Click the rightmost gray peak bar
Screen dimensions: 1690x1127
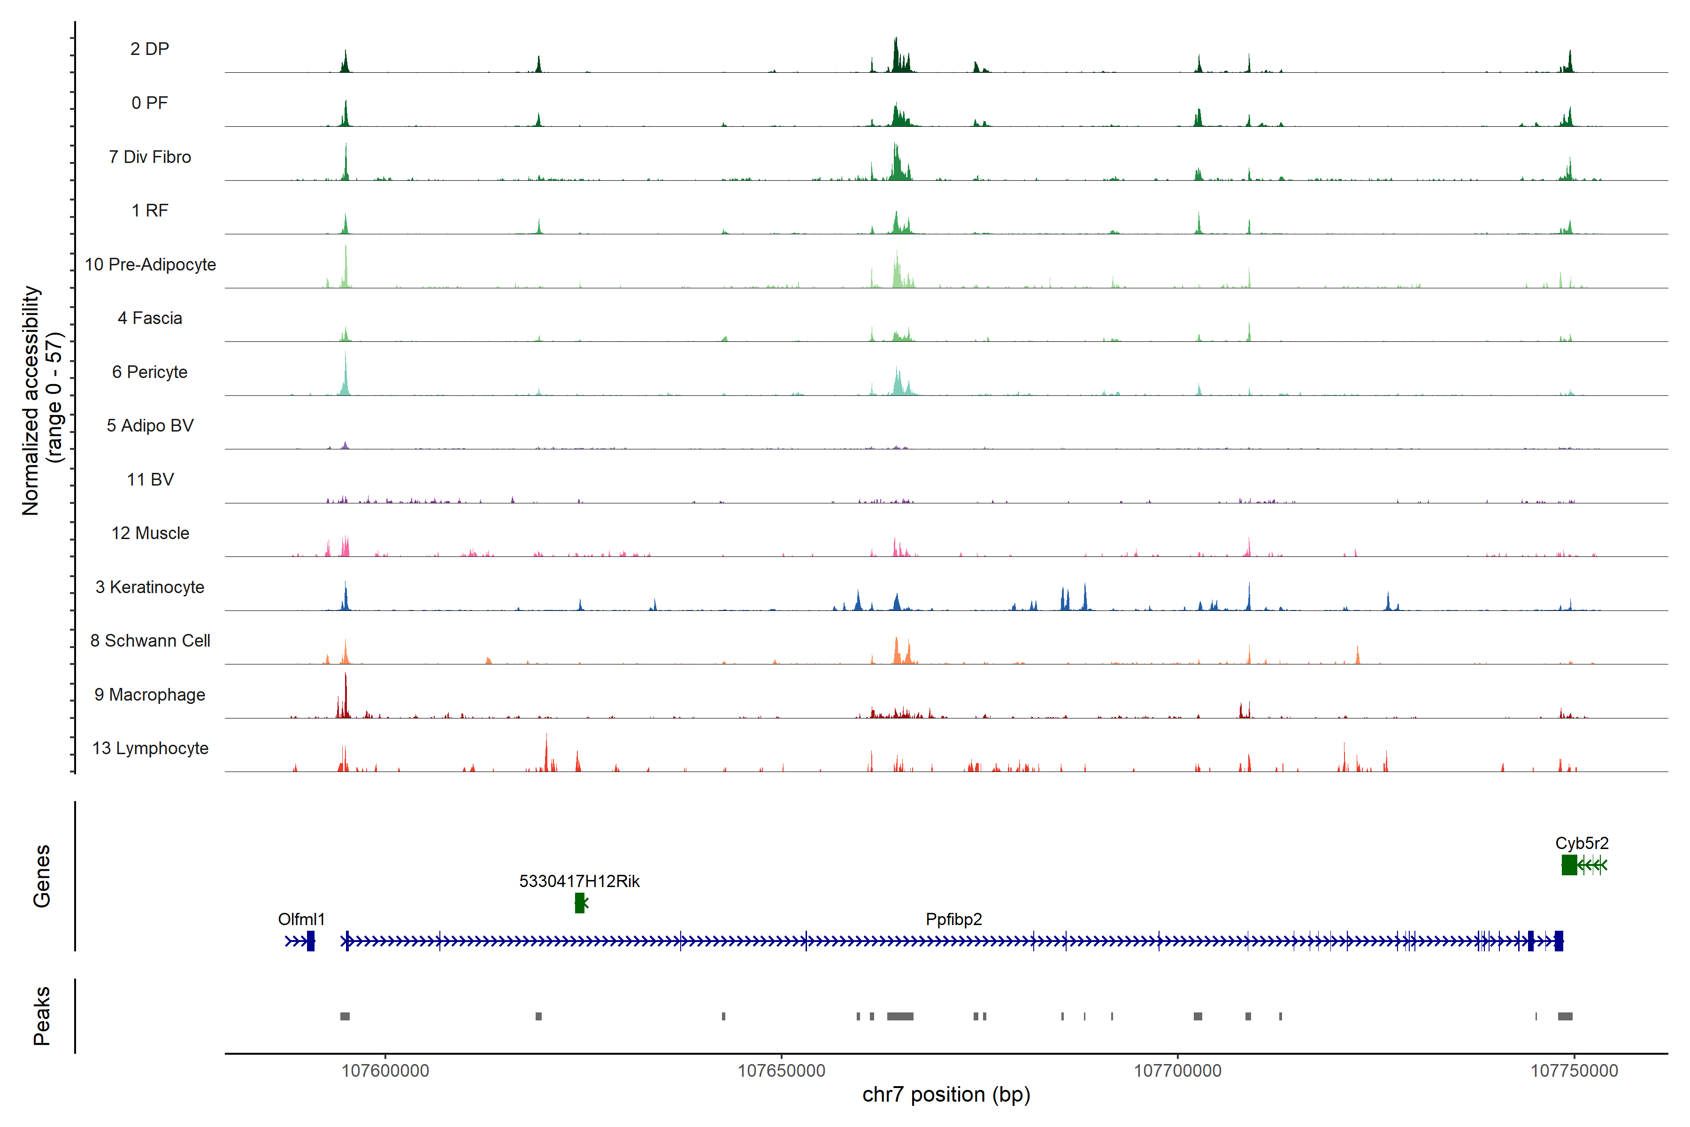[x=1565, y=1016]
